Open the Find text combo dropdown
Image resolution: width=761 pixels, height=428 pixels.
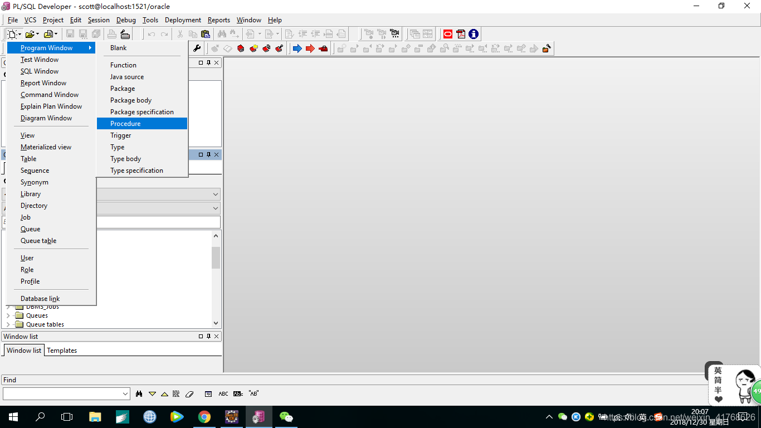click(125, 394)
